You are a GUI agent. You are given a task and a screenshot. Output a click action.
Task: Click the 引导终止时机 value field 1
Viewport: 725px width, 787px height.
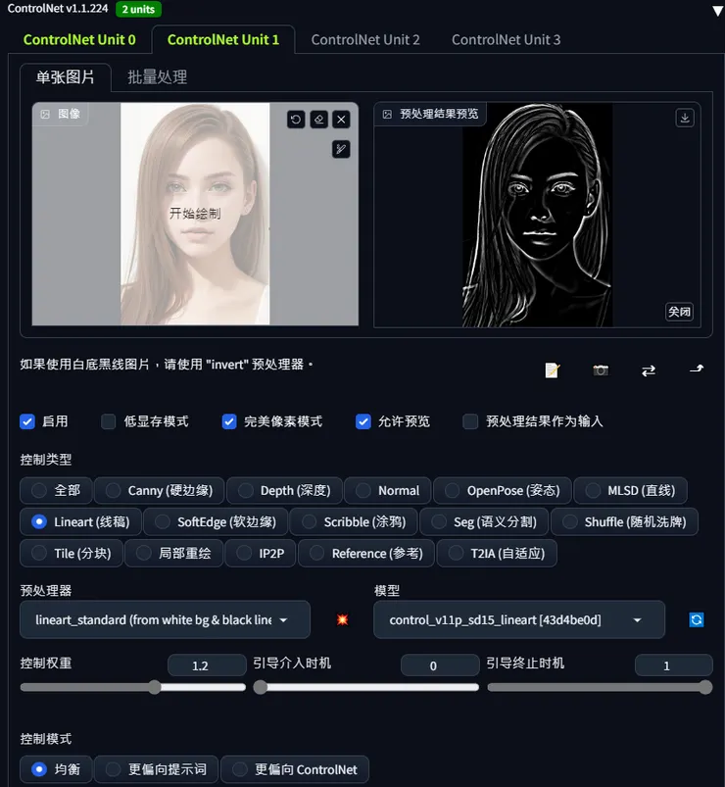point(674,665)
